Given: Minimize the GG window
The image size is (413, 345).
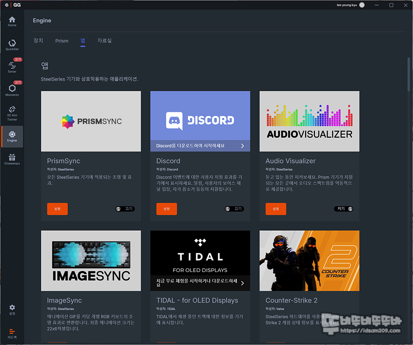Looking at the screenshot, I should click(x=377, y=5).
